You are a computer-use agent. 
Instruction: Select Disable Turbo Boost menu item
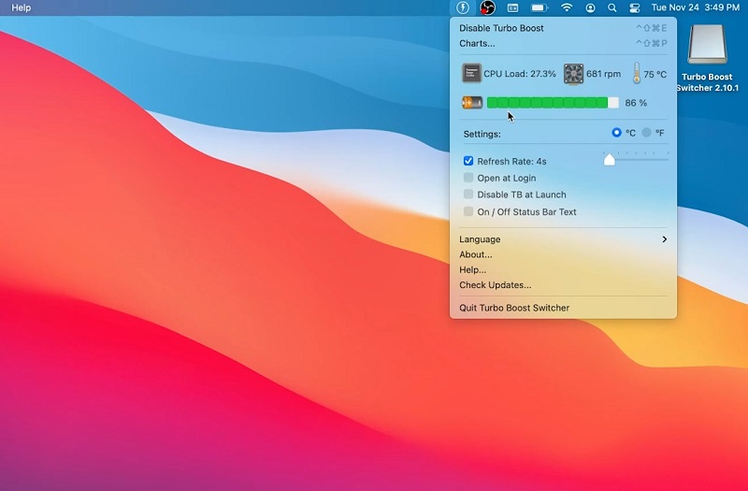pyautogui.click(x=501, y=28)
